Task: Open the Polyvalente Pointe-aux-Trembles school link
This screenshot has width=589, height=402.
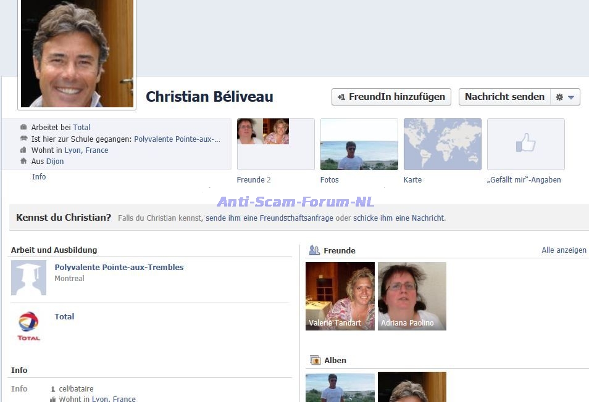Action: click(x=119, y=268)
